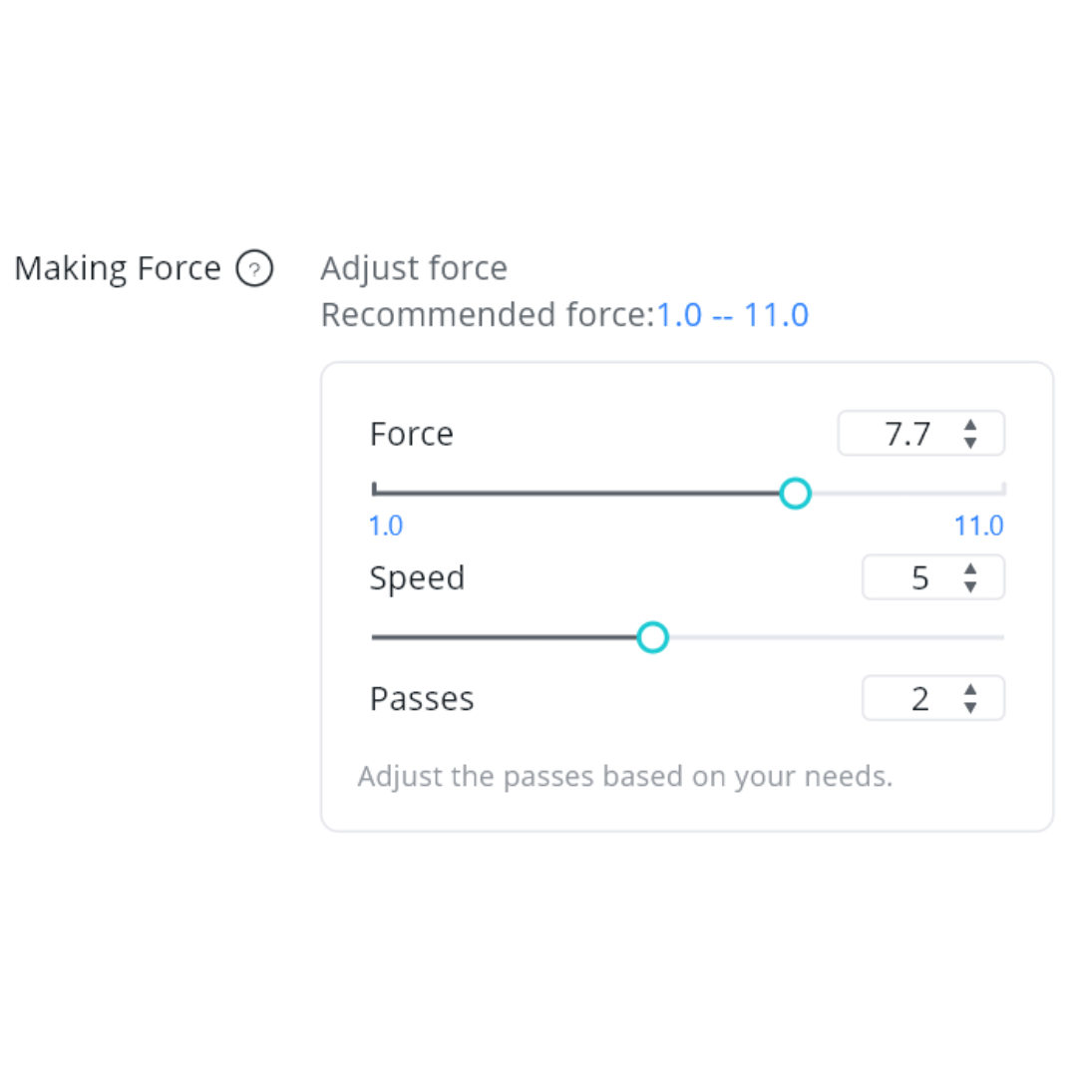Increase Speed value with up arrow
Viewport: 1077px width, 1077px height.
[970, 568]
